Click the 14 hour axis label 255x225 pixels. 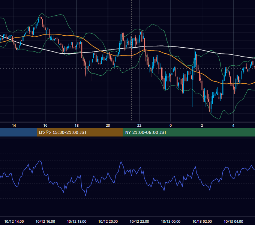click(14, 126)
